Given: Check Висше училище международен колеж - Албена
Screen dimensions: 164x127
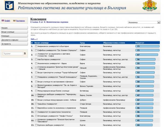Looking at the screenshot, I should coord(36,100).
